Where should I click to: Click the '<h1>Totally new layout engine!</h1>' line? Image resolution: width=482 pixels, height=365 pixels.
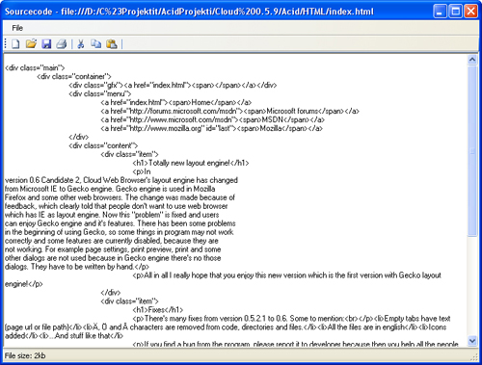[191, 163]
